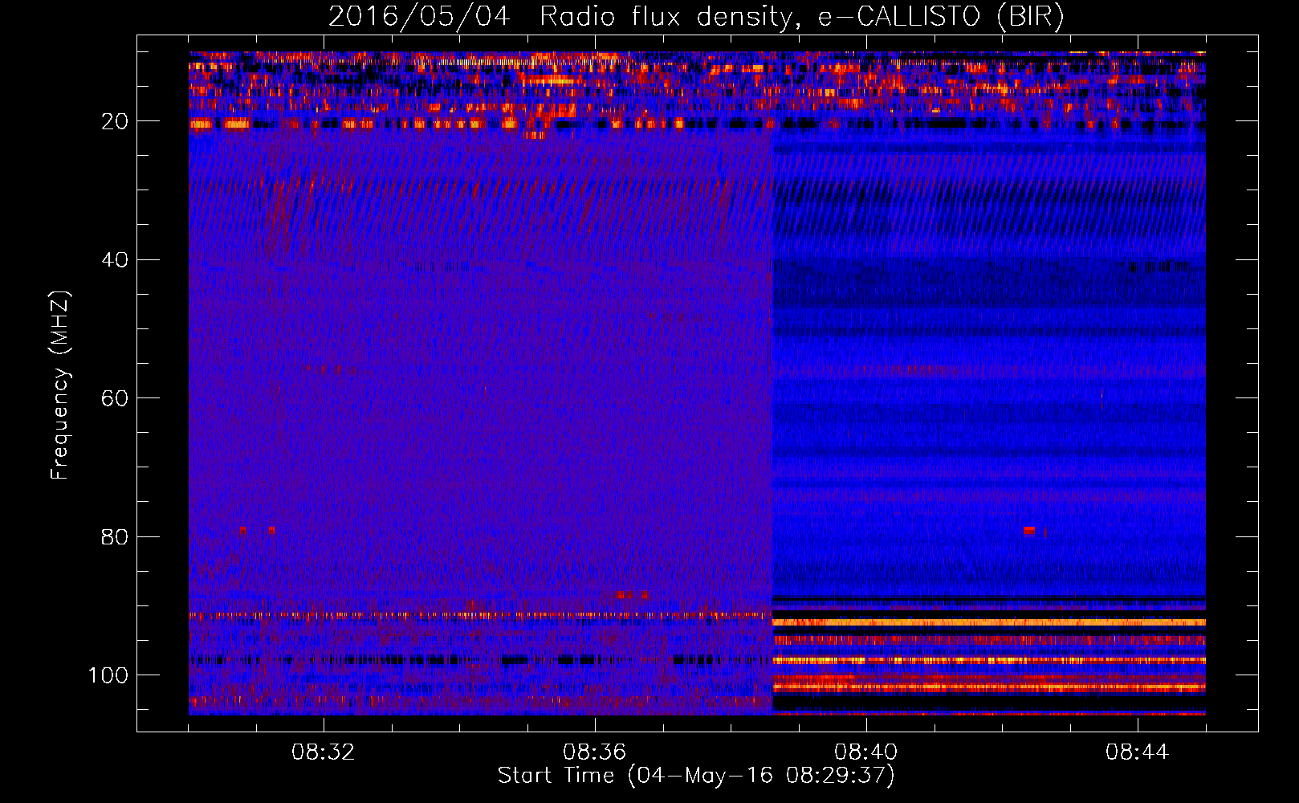Select the 20 MHz frequency tick label
Screen dimensions: 1299x803
pyautogui.click(x=116, y=121)
